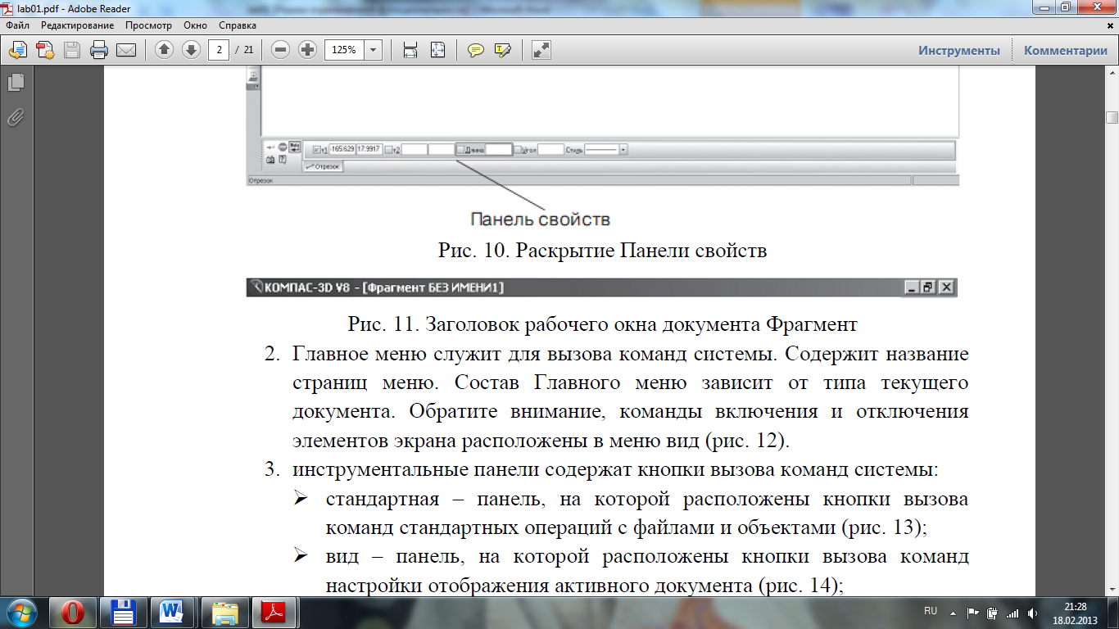The image size is (1119, 629).
Task: Show hidden tray icons arrow
Action: click(x=953, y=613)
